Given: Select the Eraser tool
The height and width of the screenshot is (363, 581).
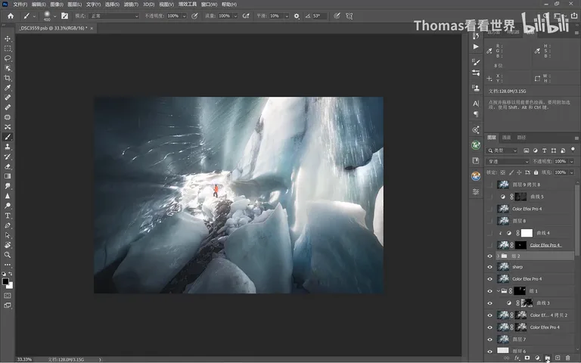Looking at the screenshot, I should click(8, 166).
